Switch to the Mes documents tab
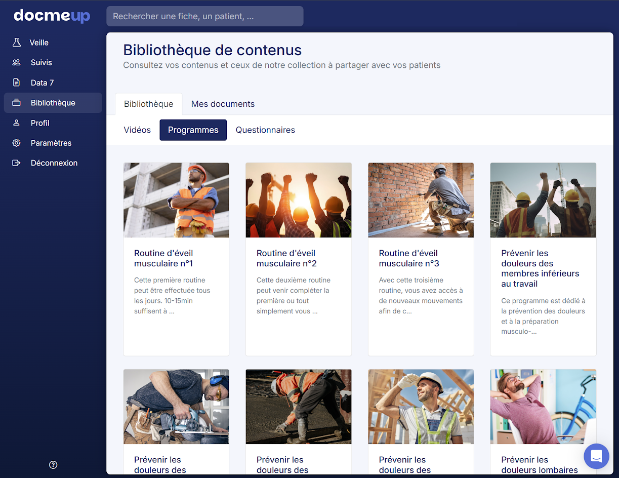The image size is (619, 478). click(223, 104)
